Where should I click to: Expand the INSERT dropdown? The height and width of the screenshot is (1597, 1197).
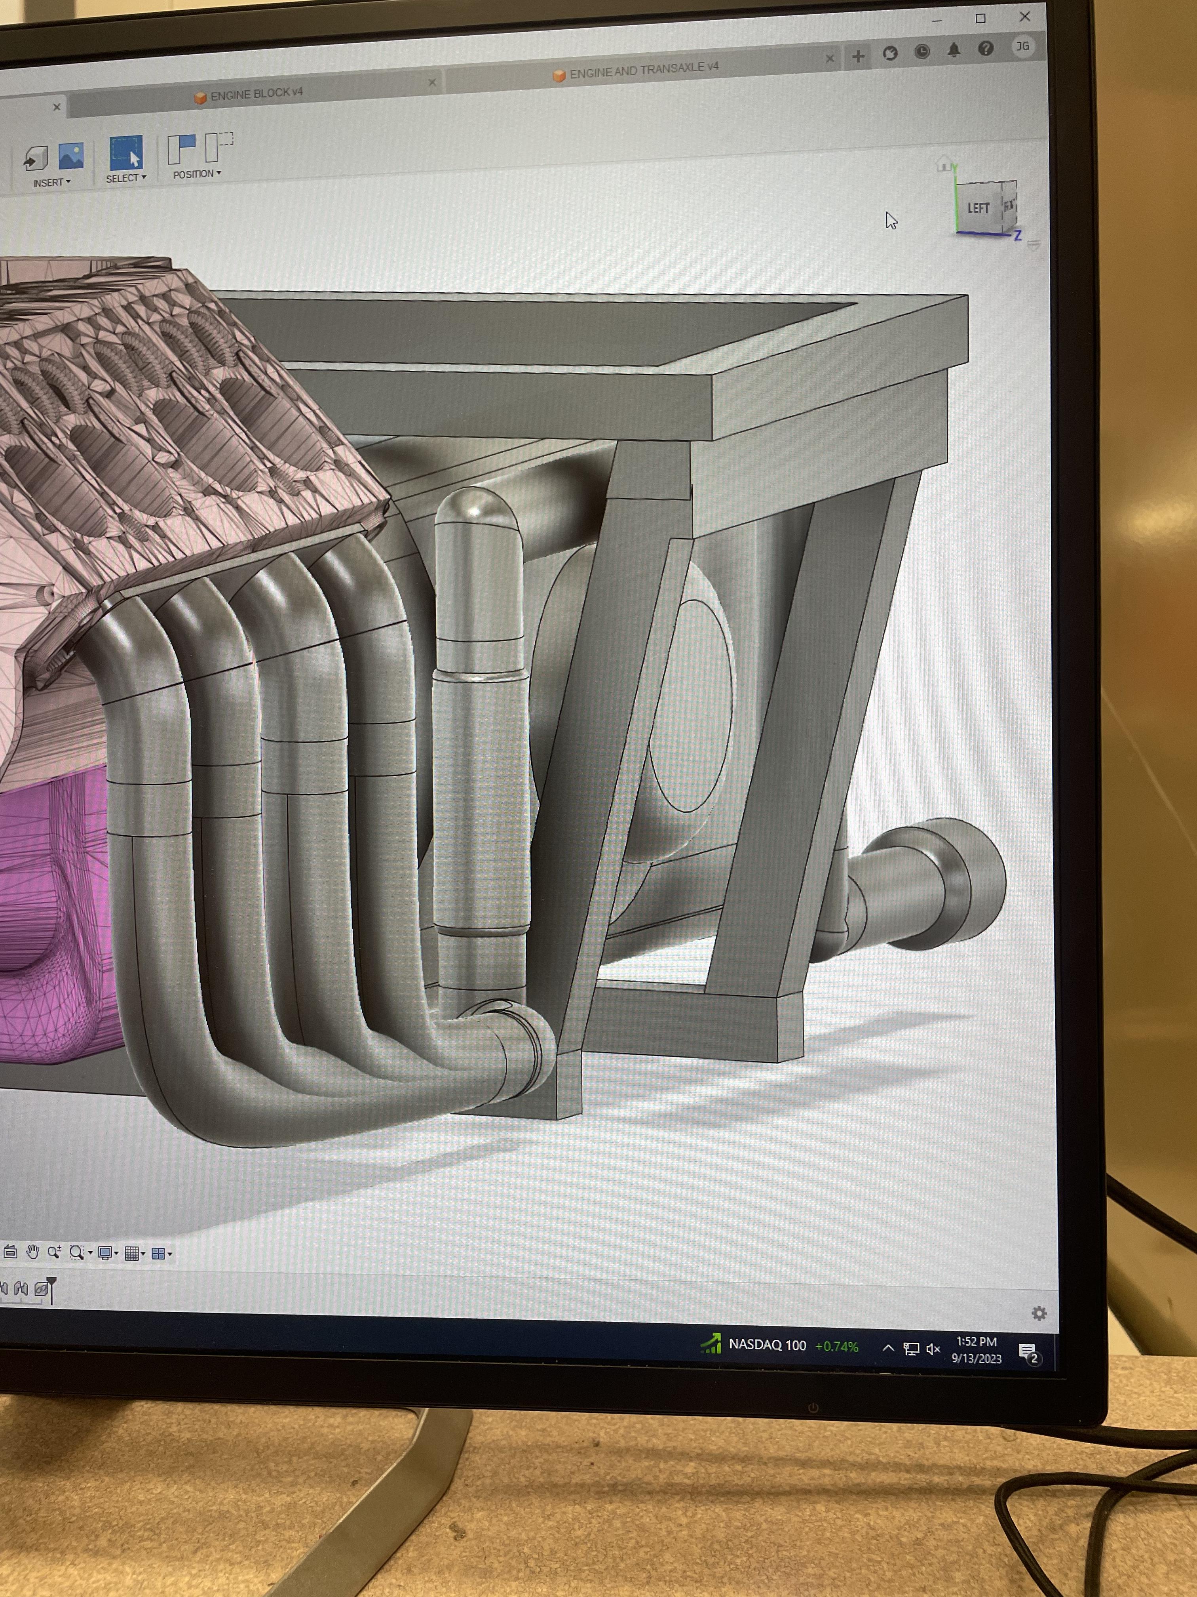(x=52, y=183)
